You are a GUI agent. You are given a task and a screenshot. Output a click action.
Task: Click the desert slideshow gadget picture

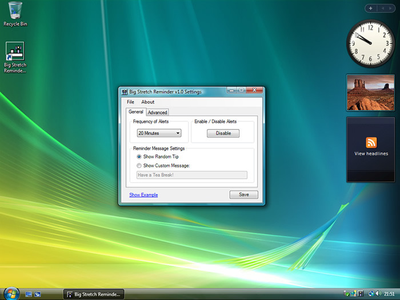pyautogui.click(x=370, y=93)
